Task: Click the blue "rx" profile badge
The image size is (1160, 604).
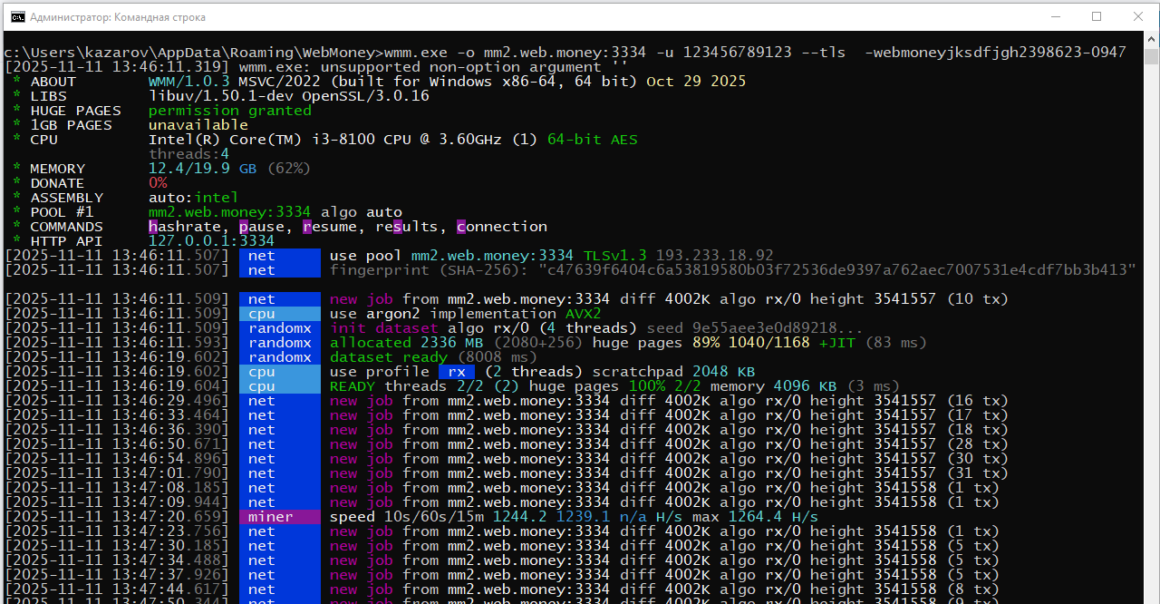Action: pyautogui.click(x=457, y=372)
